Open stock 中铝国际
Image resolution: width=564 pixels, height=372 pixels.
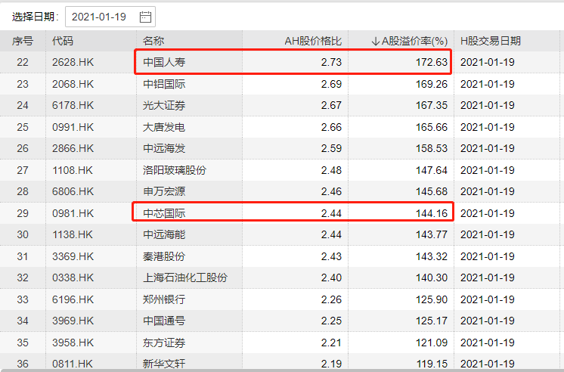click(x=164, y=84)
